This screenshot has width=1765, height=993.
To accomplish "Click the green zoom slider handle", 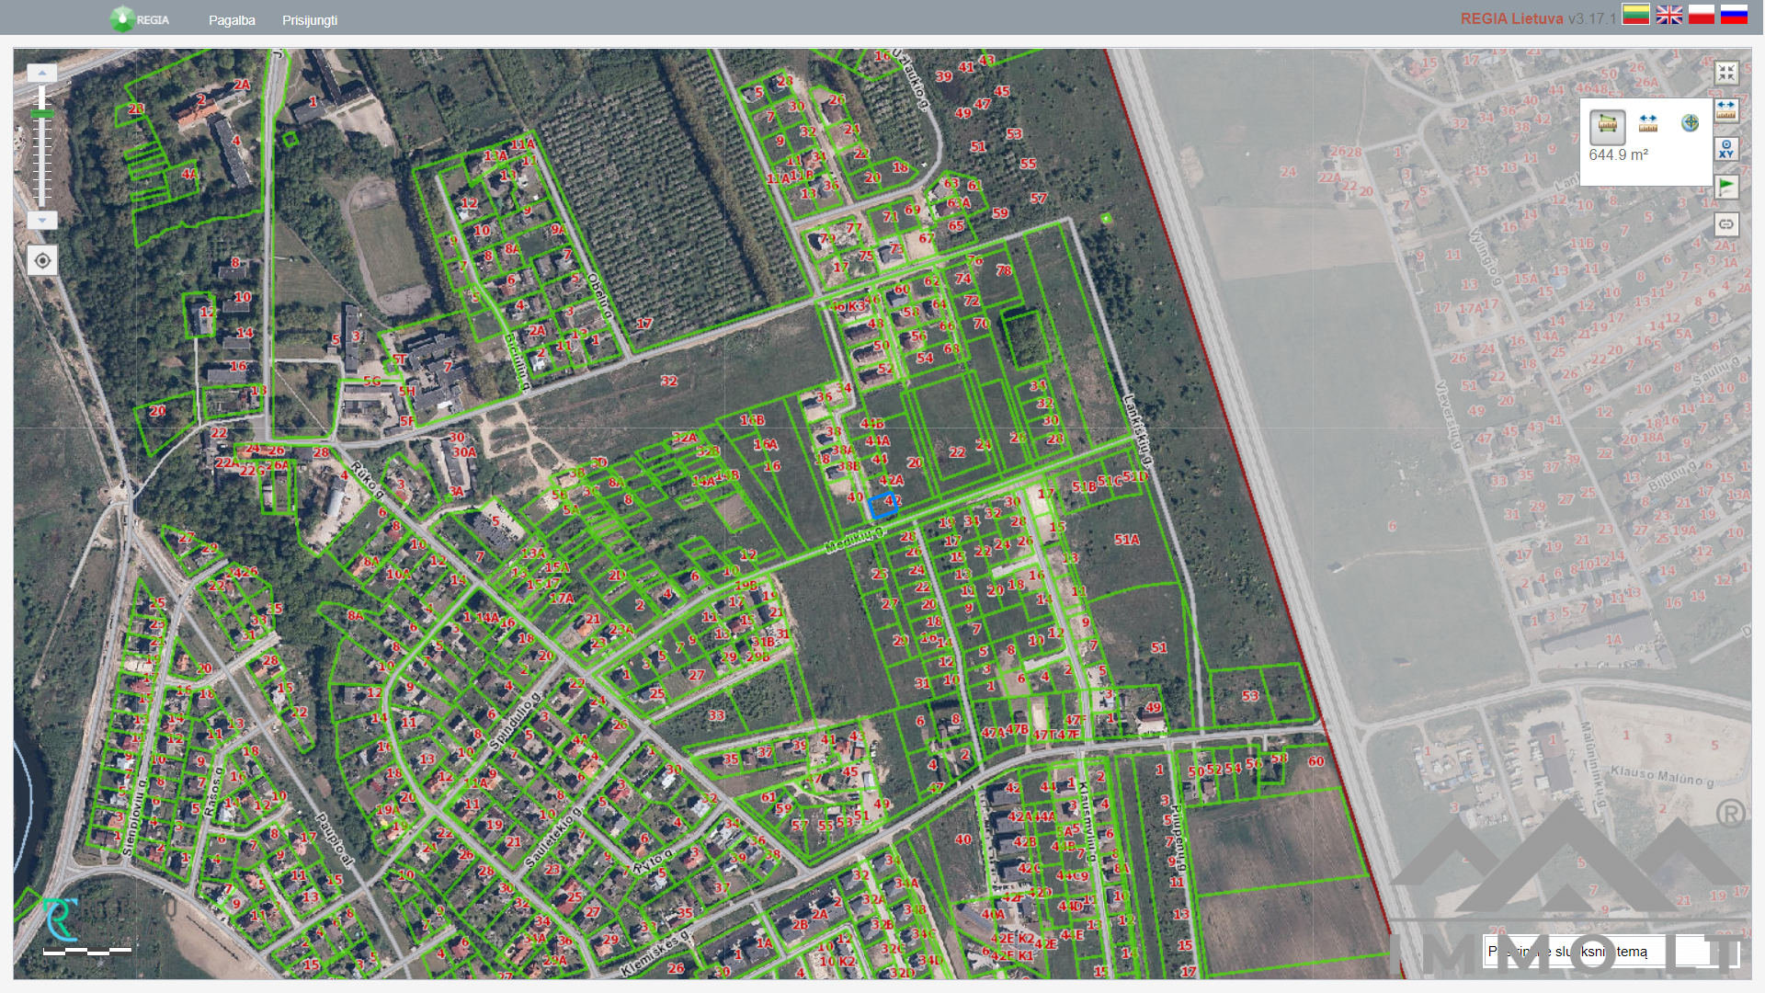I will (x=42, y=114).
